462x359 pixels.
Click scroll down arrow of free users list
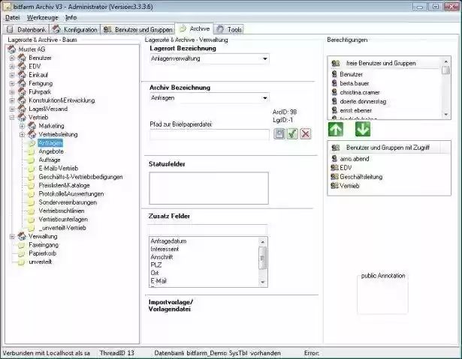(x=446, y=115)
